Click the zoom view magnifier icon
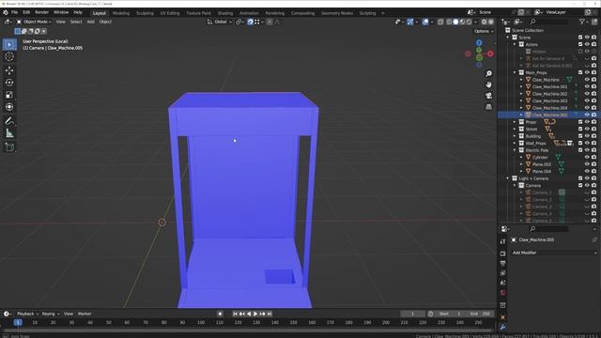601x338 pixels. click(x=488, y=73)
